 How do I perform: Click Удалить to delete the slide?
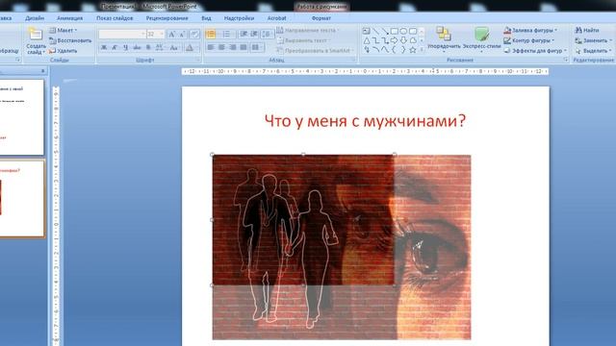64,51
